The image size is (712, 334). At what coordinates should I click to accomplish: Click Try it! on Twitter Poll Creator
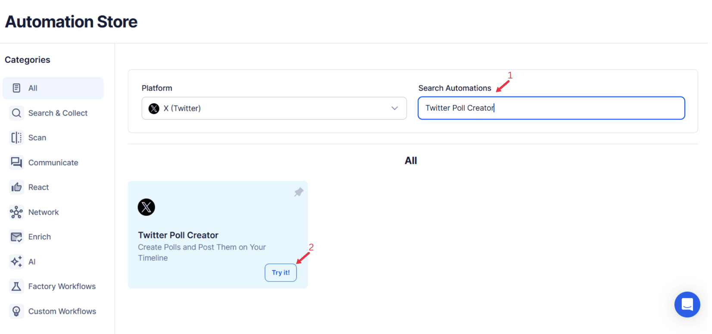tap(281, 272)
